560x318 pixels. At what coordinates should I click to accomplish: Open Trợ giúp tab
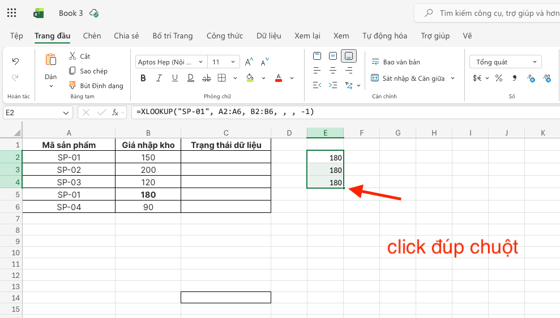pyautogui.click(x=435, y=36)
